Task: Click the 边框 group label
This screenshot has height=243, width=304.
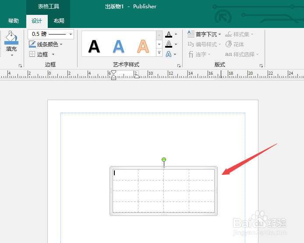Action: tap(50, 64)
